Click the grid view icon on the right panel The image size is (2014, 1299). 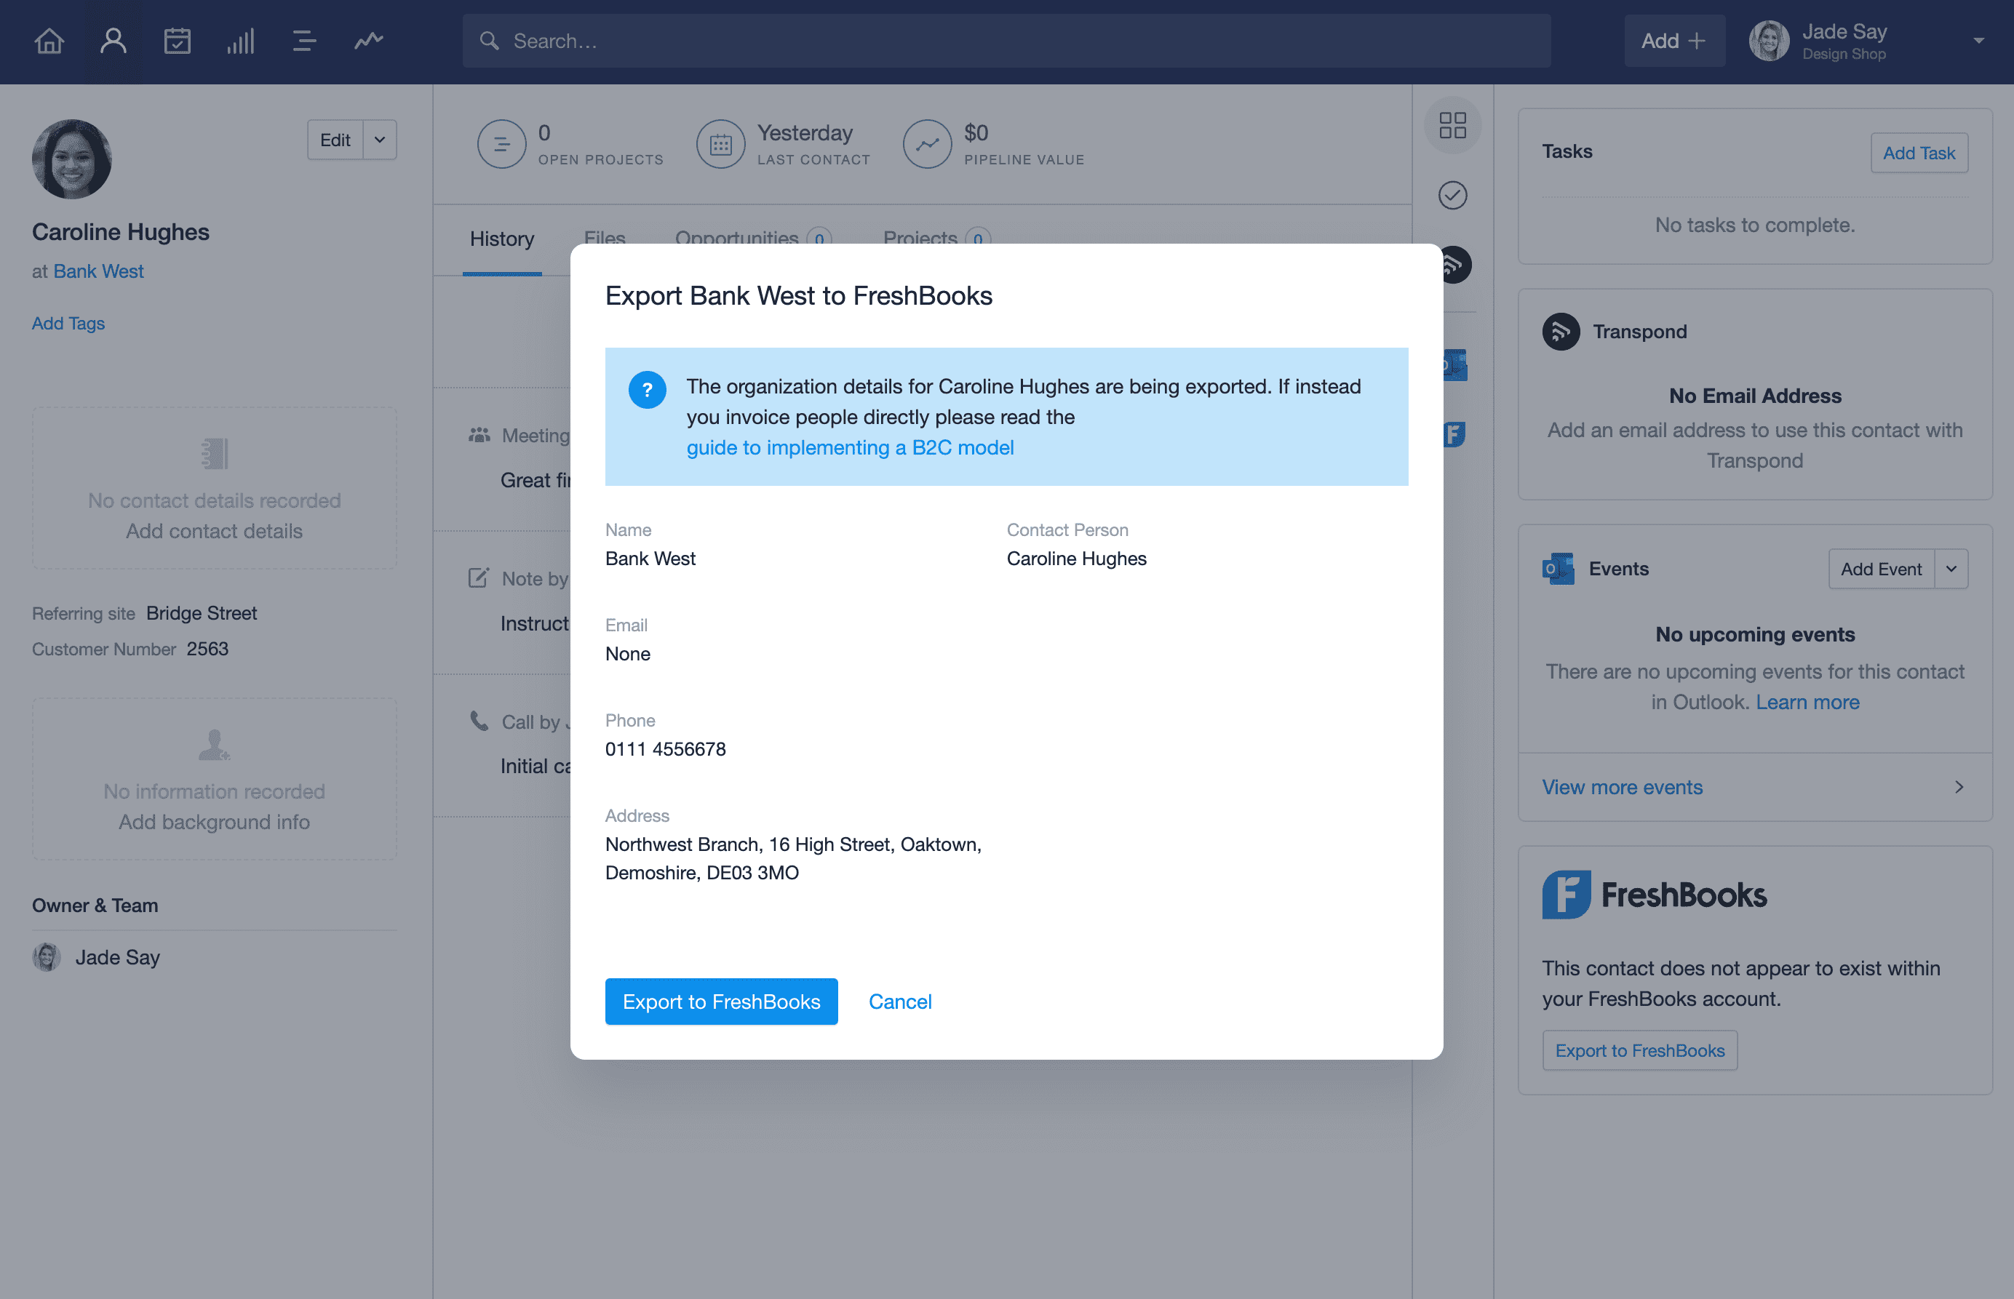click(1453, 127)
